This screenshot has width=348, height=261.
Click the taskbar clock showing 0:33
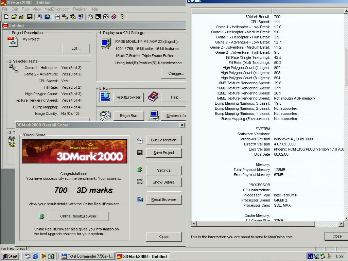coord(340,256)
